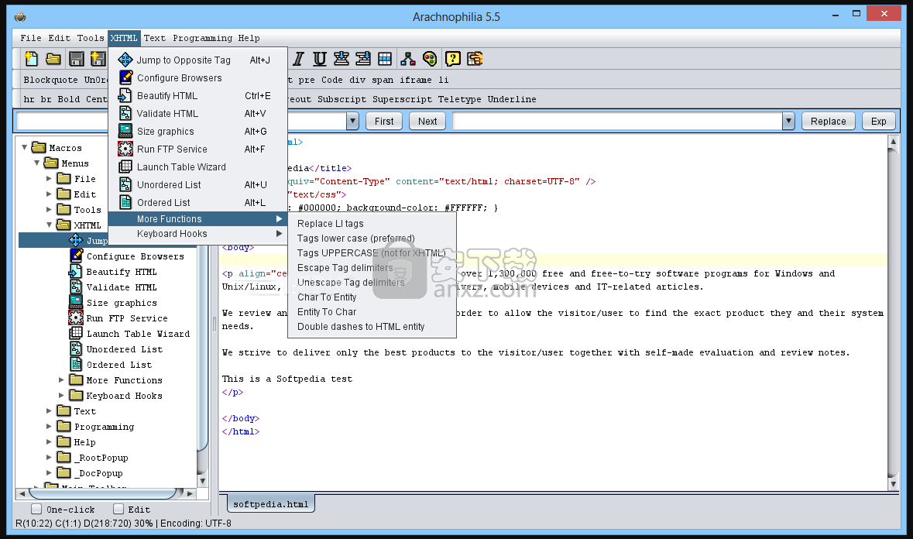The image size is (913, 539).
Task: Click the tree panel's horizontal scrollbar
Action: point(105,493)
